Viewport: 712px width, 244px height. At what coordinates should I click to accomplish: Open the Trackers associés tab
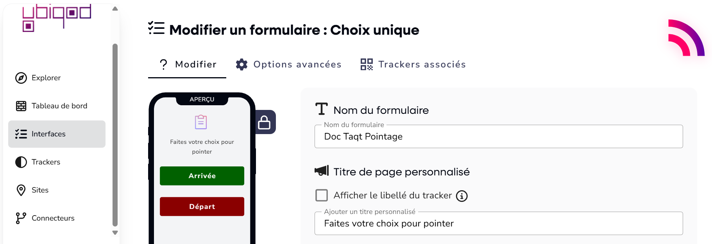coord(413,64)
